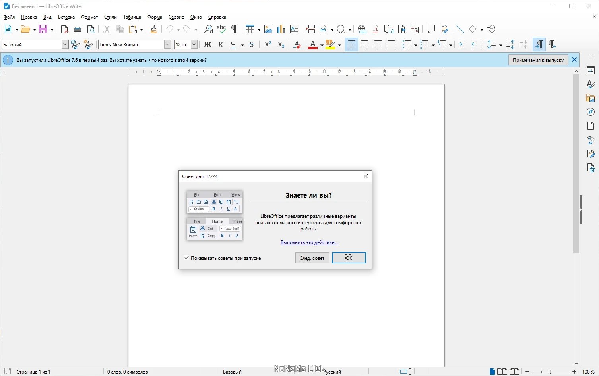Screen dimensions: 599x376
Task: Click OK in tip dialog
Action: click(x=349, y=258)
